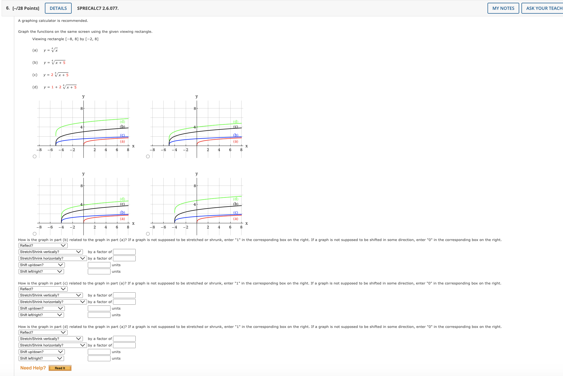Click the shift units input for part (d)
This screenshot has width=563, height=376.
pyautogui.click(x=98, y=352)
